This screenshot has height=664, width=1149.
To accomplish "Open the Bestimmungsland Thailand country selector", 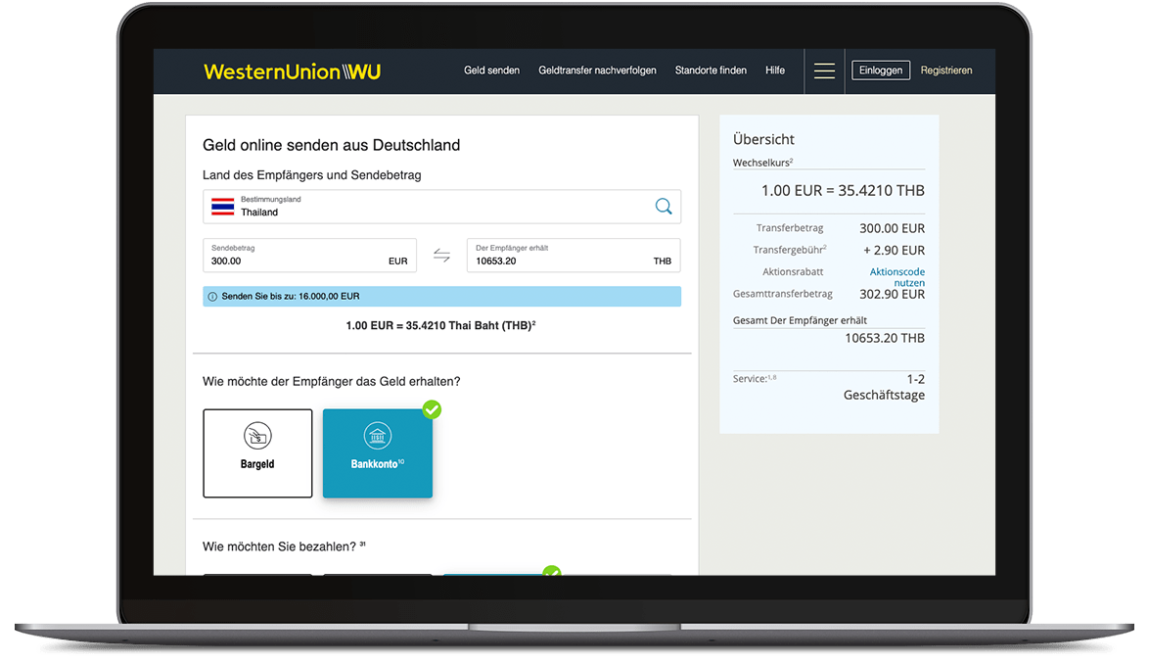I will click(x=441, y=207).
